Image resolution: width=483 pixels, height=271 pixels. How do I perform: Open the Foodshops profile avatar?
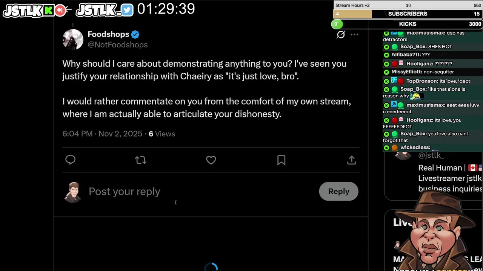73,39
